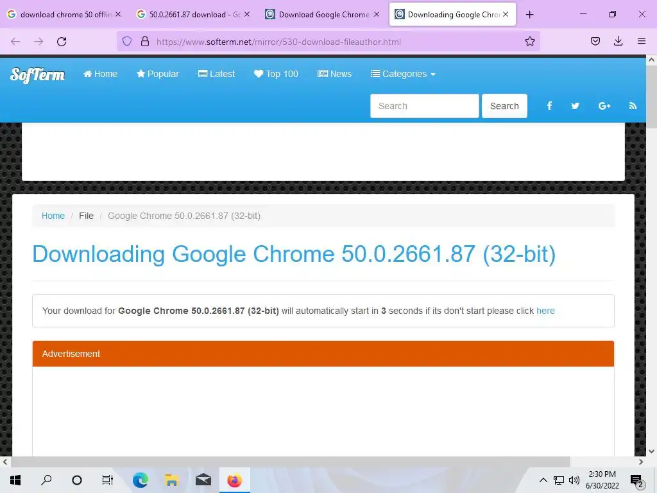This screenshot has width=657, height=493.
Task: Click the 'Google Chrome 50.0.2661.87 (32-bit)' breadcrumb text
Action: click(x=184, y=216)
